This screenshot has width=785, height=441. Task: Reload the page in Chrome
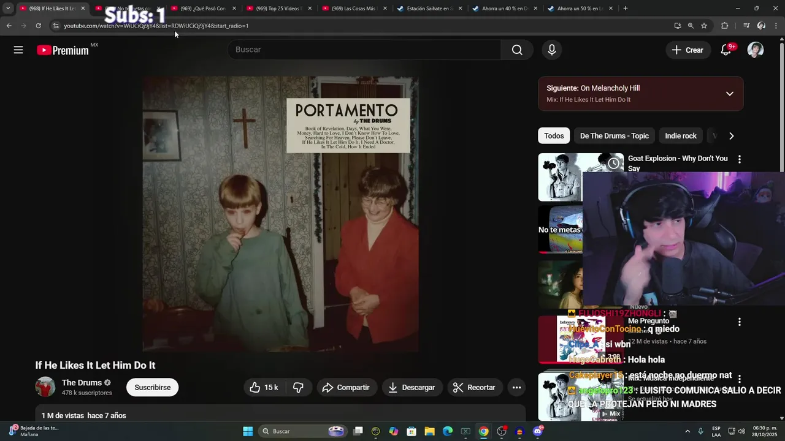(38, 26)
